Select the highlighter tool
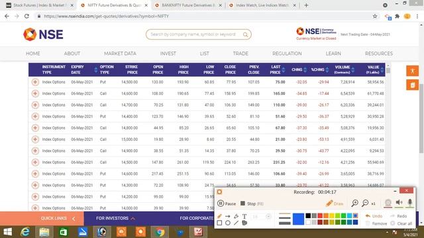The height and width of the screenshot is (238, 424). click(236, 216)
